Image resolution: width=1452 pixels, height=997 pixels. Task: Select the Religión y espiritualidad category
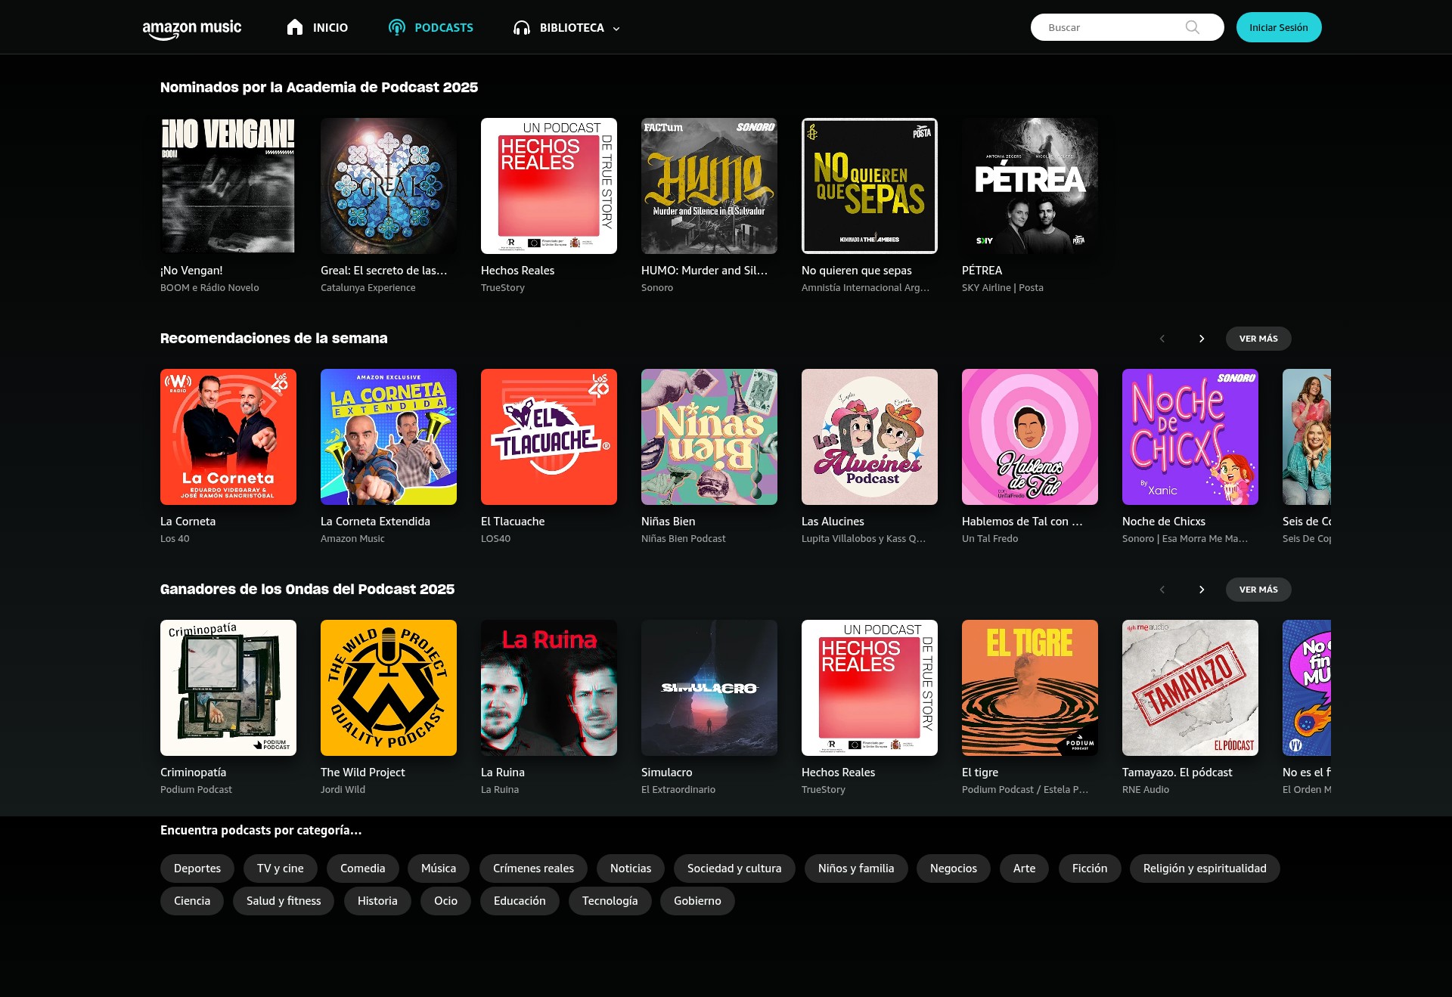click(x=1205, y=869)
